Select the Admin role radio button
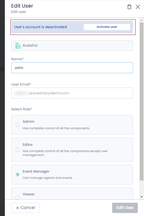The height and width of the screenshot is (216, 144). 17,125
